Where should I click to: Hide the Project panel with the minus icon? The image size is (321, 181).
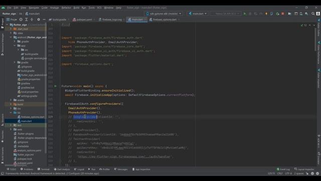44,20
